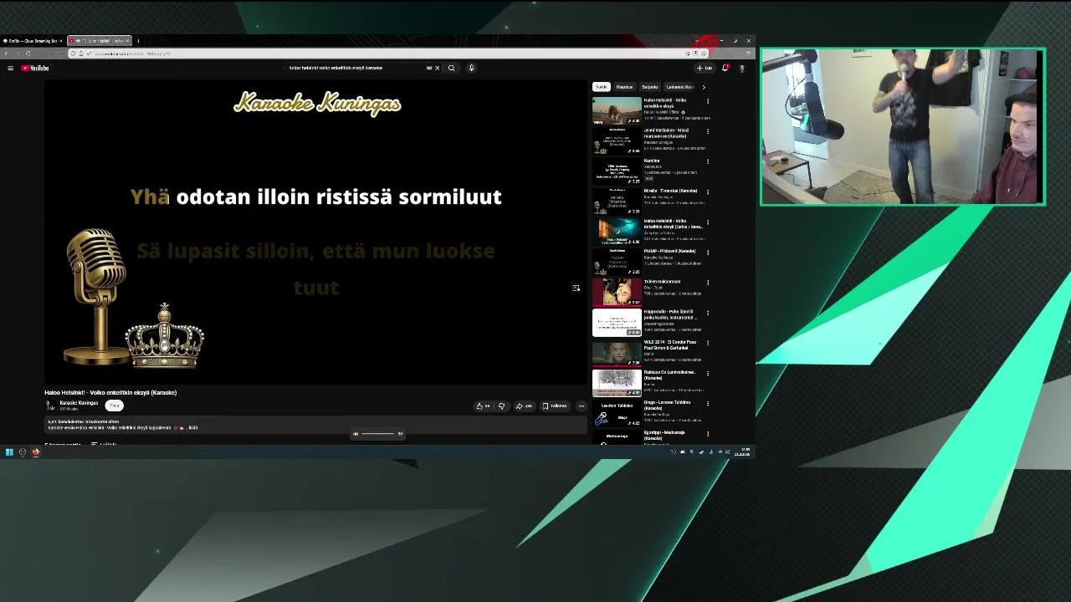Open Haloo Helsinki official video thumbnail

click(x=617, y=110)
